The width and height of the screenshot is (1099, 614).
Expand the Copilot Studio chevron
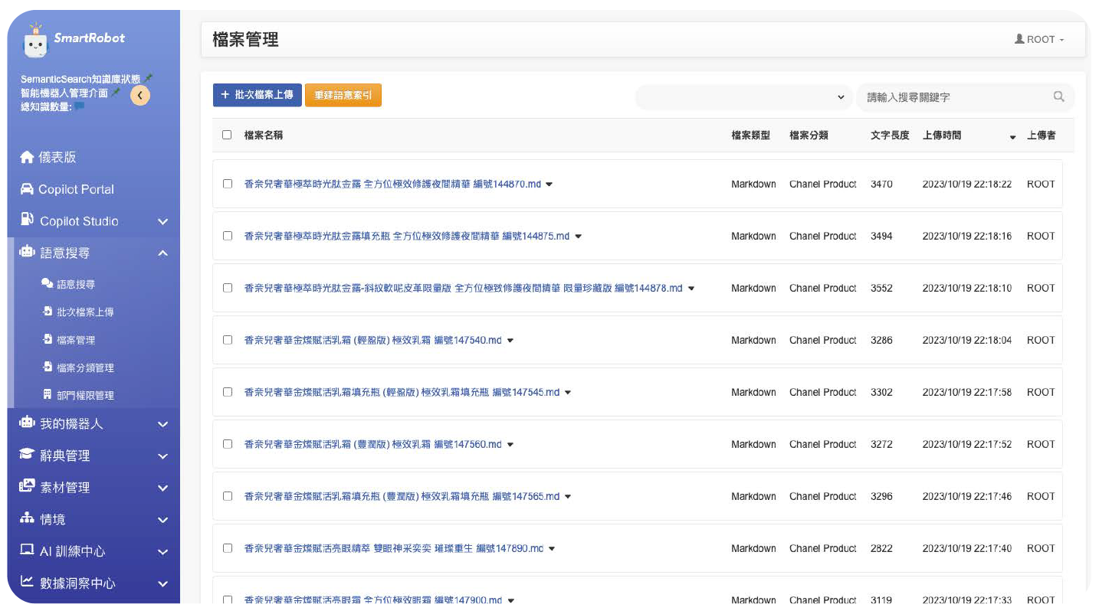162,220
